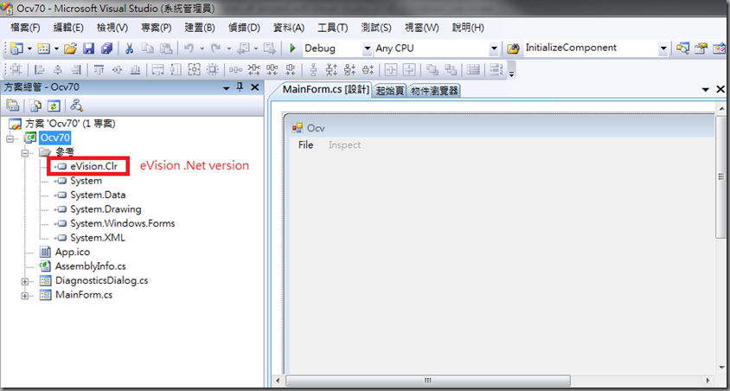Open Solution Explorer window position dropdown
The height and width of the screenshot is (391, 730).
coord(227,87)
